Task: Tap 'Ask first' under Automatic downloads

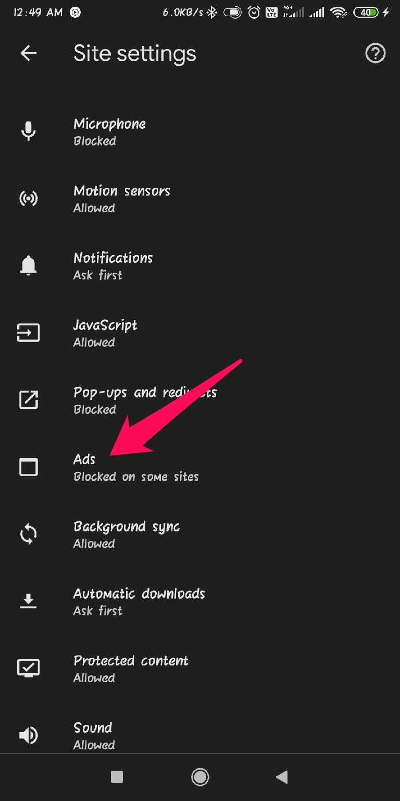Action: pyautogui.click(x=98, y=611)
